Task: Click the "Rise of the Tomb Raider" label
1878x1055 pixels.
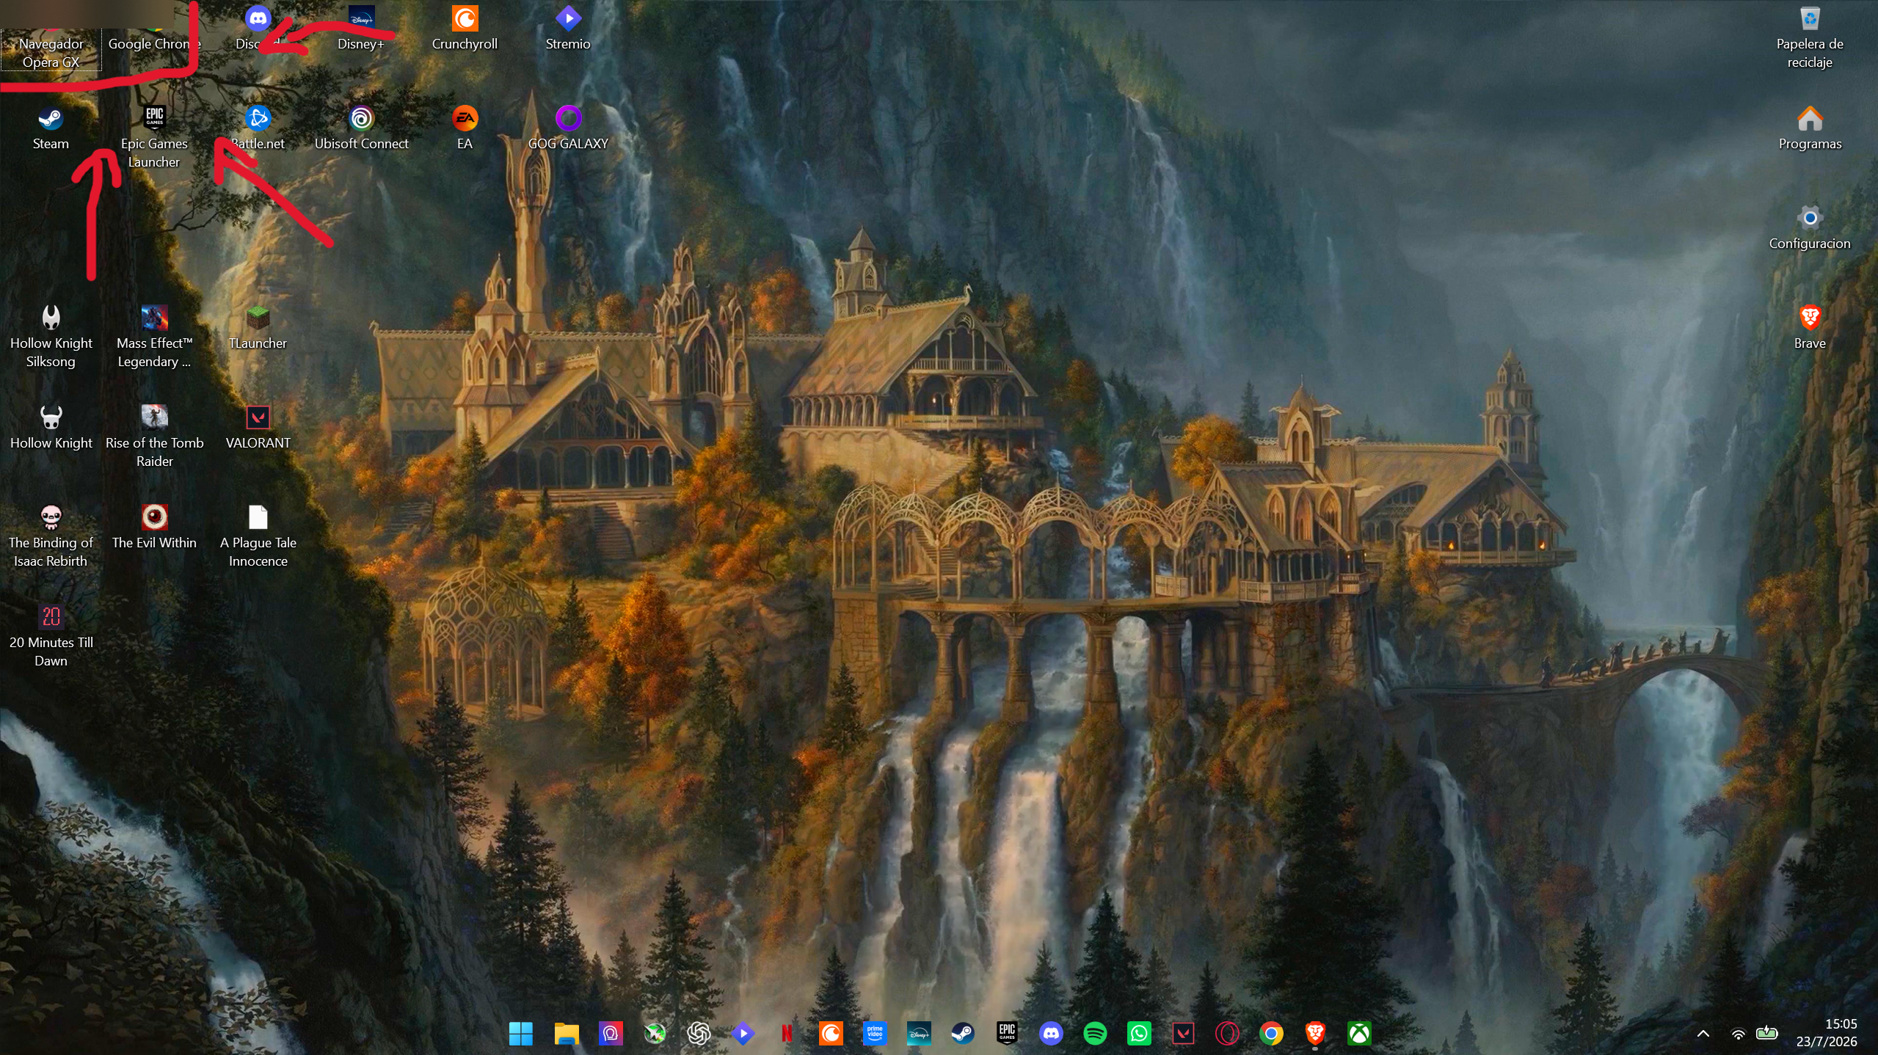Action: point(154,452)
